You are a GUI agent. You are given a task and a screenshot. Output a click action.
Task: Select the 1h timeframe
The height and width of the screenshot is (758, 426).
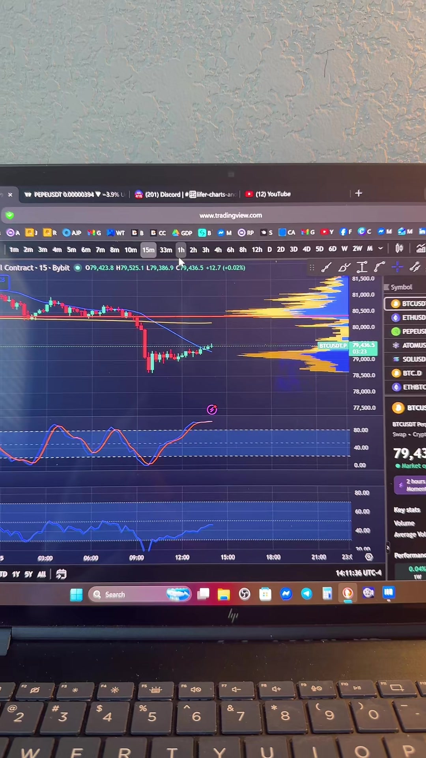click(x=181, y=250)
